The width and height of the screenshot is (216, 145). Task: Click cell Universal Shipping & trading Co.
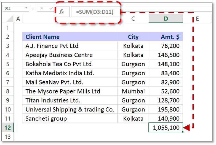[x=70, y=109]
